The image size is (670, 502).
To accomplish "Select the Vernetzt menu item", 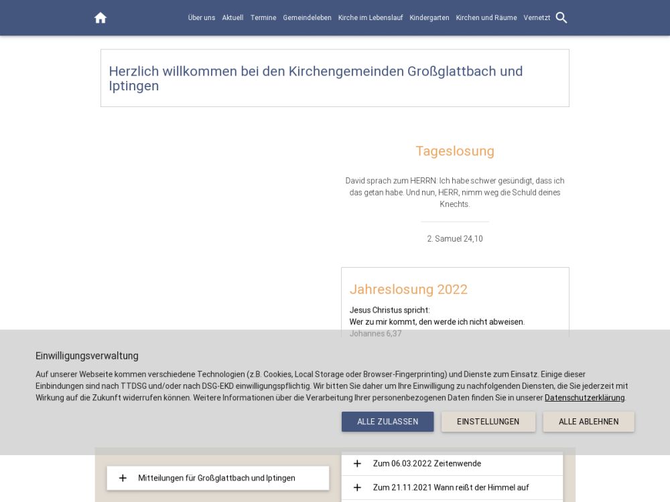I will pos(537,18).
